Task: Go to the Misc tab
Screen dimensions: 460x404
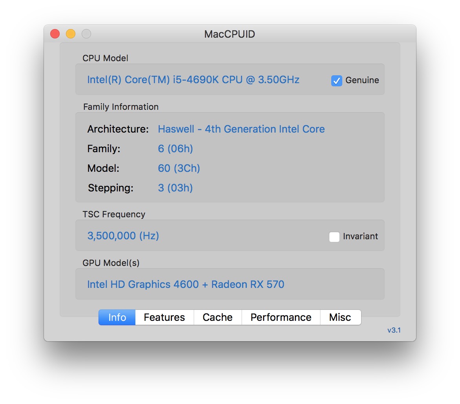Action: pos(340,317)
